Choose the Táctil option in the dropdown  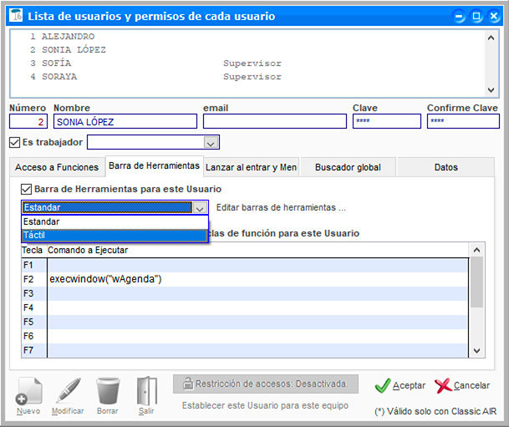tap(115, 236)
